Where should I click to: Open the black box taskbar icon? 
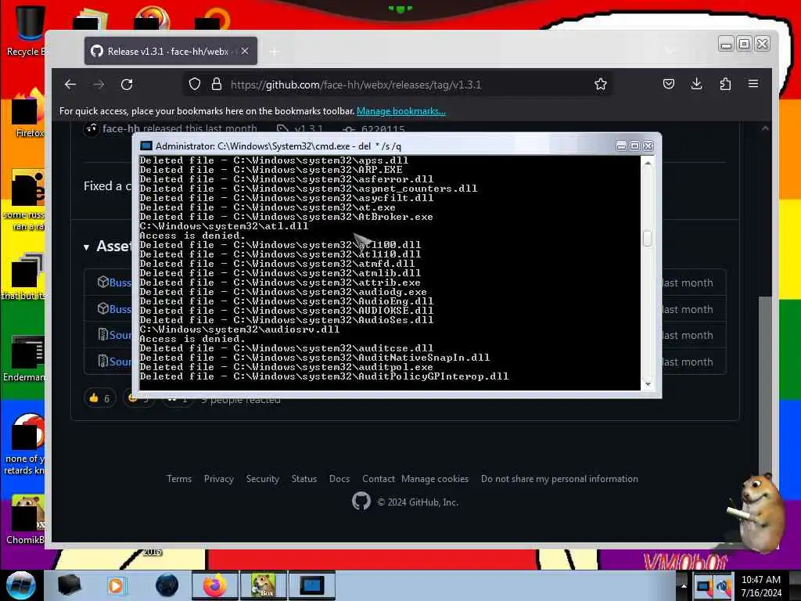69,585
